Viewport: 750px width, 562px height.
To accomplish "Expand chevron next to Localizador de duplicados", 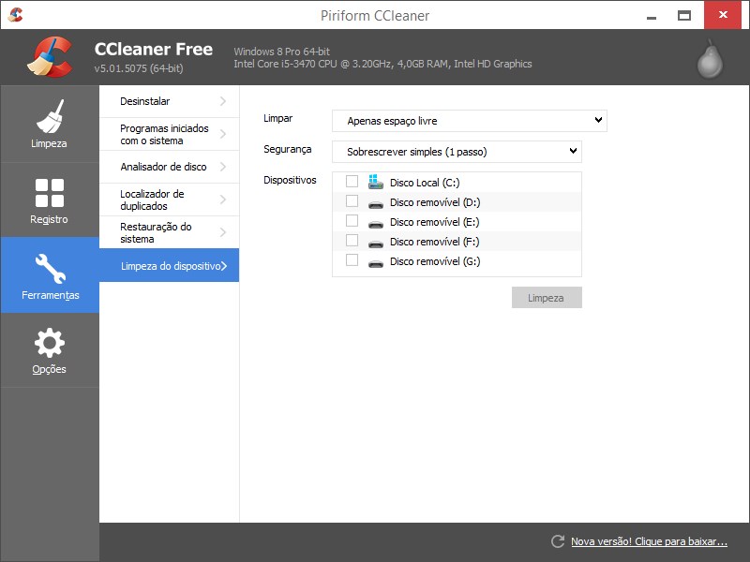I will coord(223,200).
